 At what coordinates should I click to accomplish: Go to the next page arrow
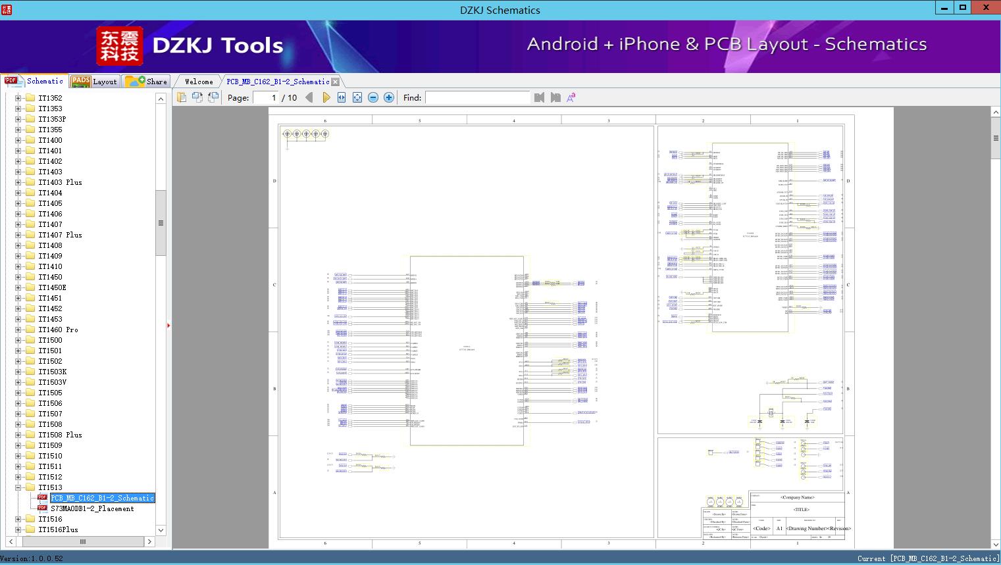click(326, 97)
